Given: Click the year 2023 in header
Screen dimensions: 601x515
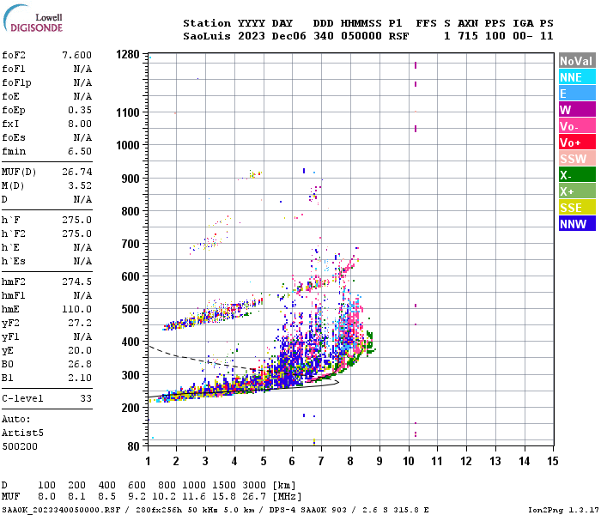Looking at the screenshot, I should (252, 36).
